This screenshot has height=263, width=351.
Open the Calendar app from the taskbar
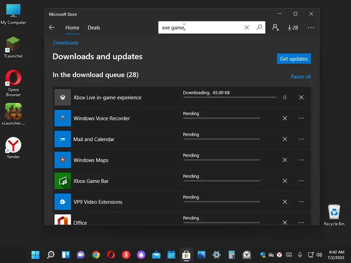click(x=171, y=255)
